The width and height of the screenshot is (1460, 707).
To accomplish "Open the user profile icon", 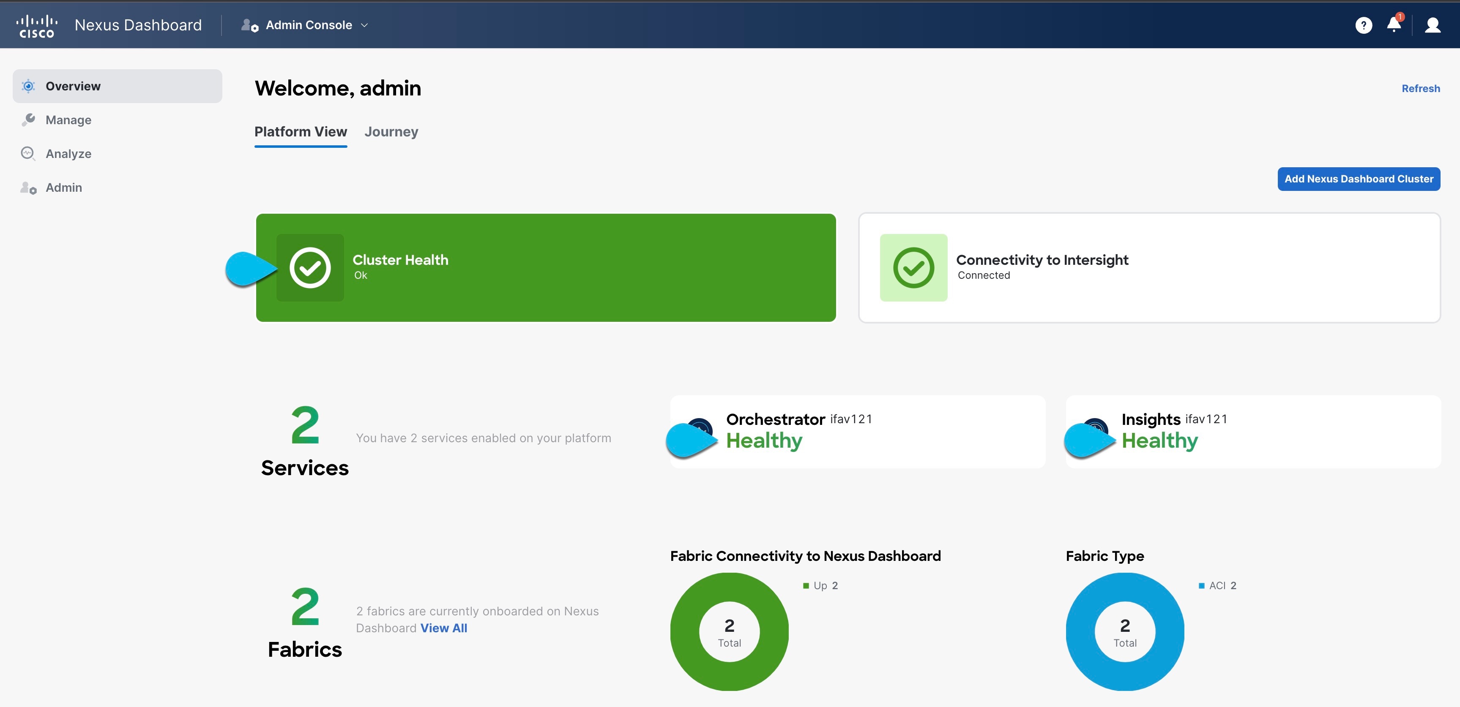I will point(1432,25).
